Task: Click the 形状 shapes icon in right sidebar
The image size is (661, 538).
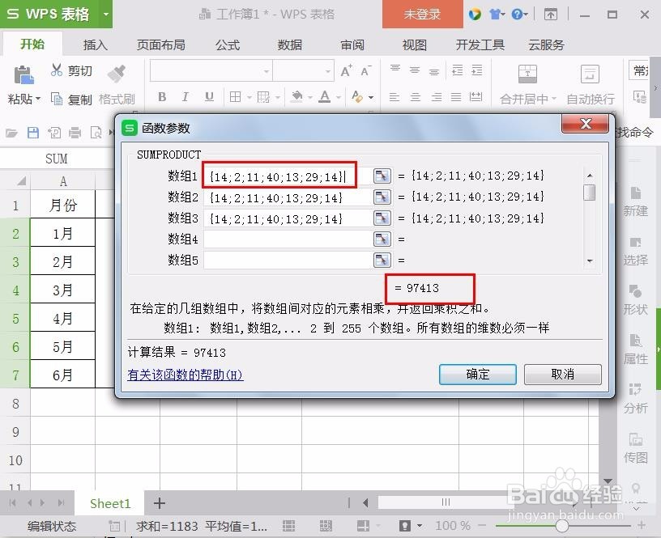Action: coord(637,299)
